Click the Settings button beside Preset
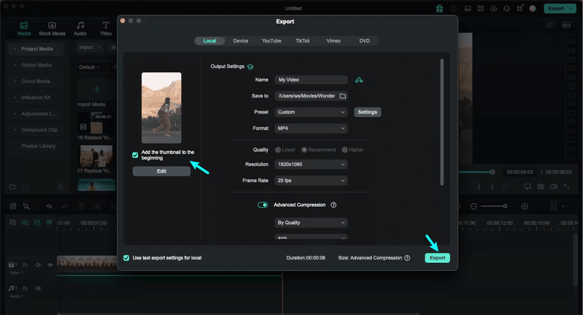This screenshot has height=315, width=584. click(367, 112)
